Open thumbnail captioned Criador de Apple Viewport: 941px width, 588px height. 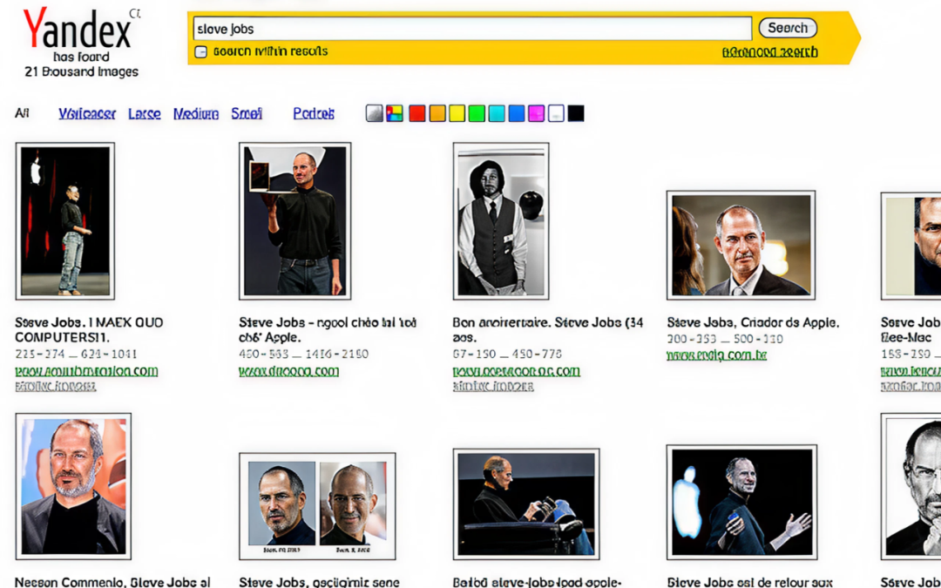[741, 246]
